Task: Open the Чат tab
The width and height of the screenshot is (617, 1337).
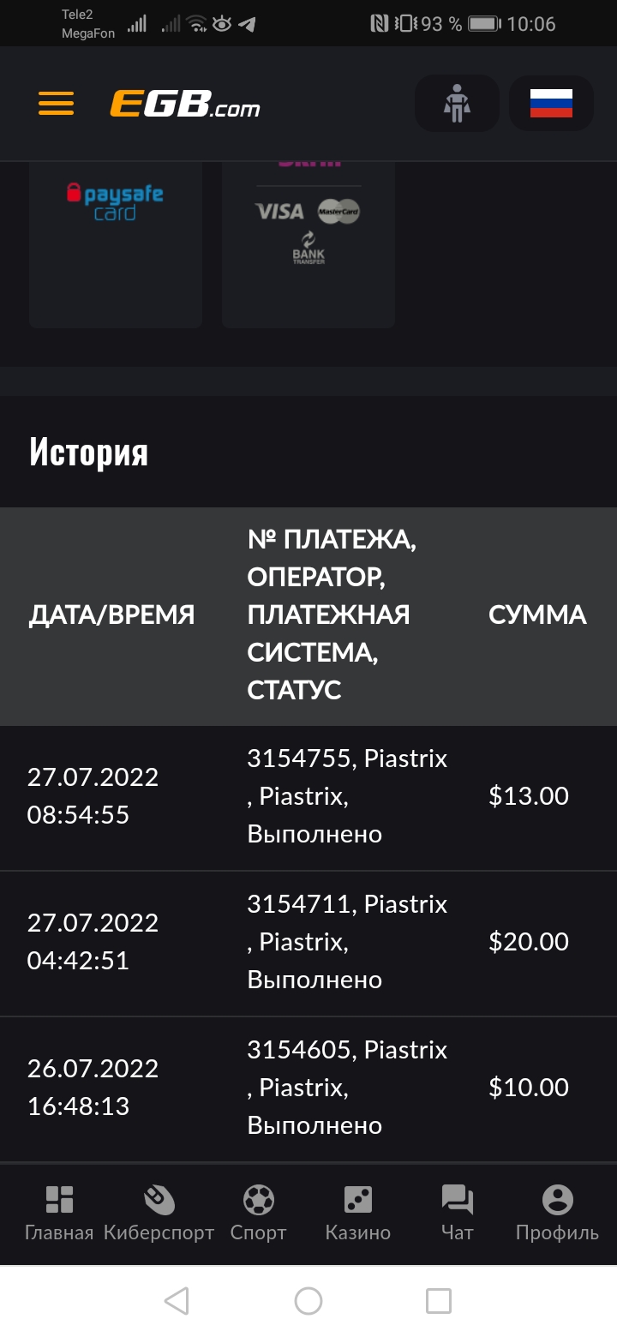Action: point(457,1213)
